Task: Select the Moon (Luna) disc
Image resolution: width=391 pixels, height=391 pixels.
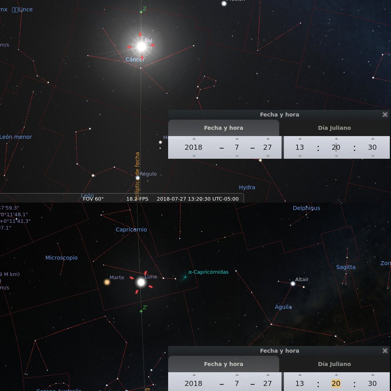Action: coord(141,282)
